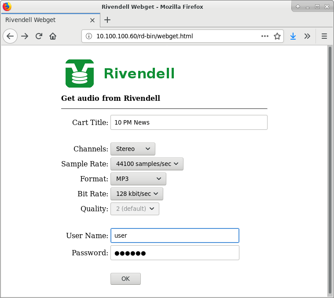The width and height of the screenshot is (334, 298).
Task: Click into the Cart Title field
Action: (x=188, y=122)
